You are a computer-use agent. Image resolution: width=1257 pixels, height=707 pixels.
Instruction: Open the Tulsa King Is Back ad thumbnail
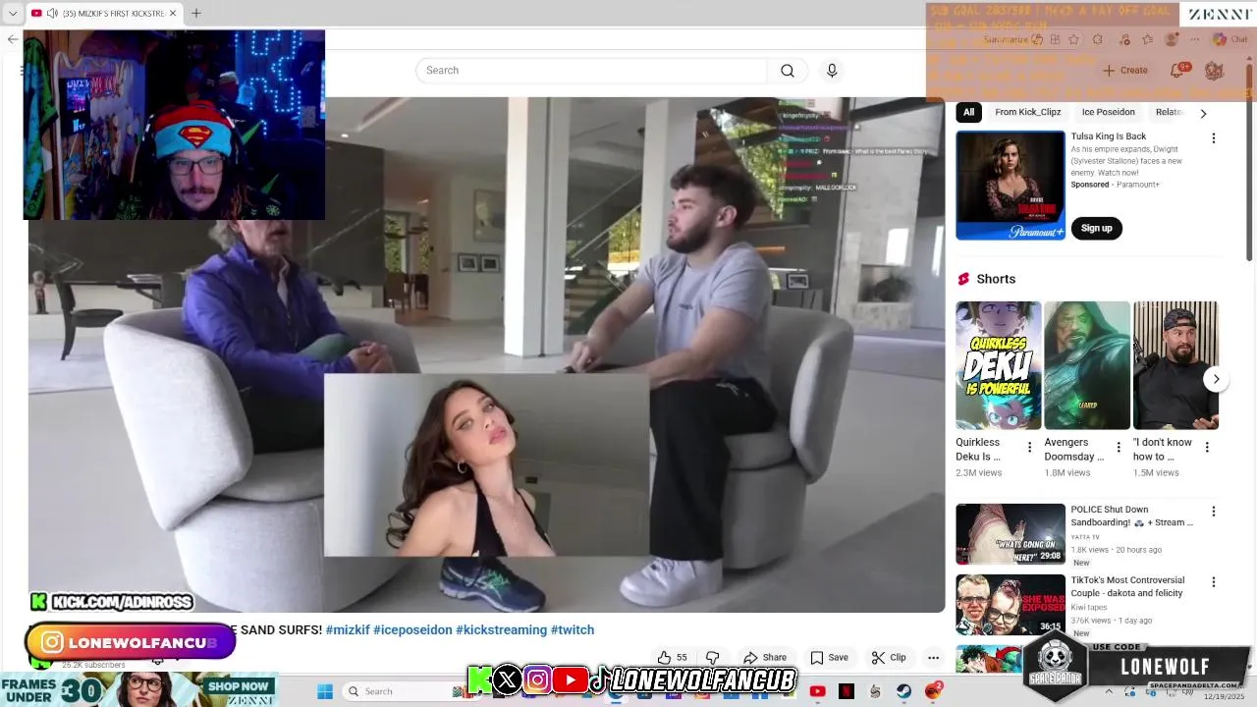pos(1010,186)
